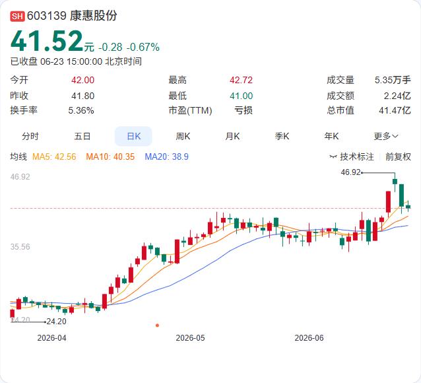Click the 2026-05 date axis label
This screenshot has width=421, height=383.
190,338
